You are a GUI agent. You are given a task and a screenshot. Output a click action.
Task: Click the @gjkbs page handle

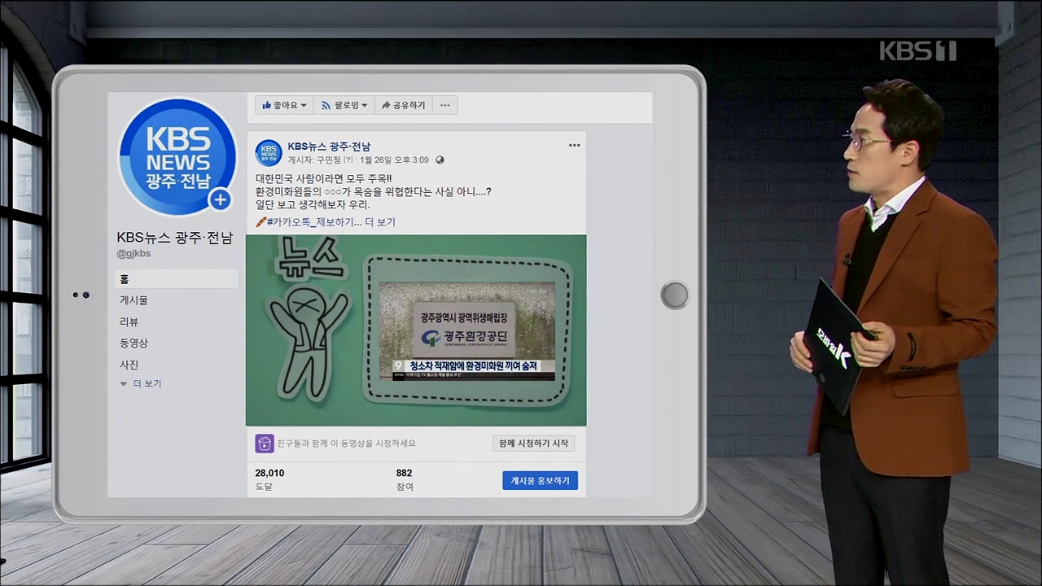(x=134, y=253)
